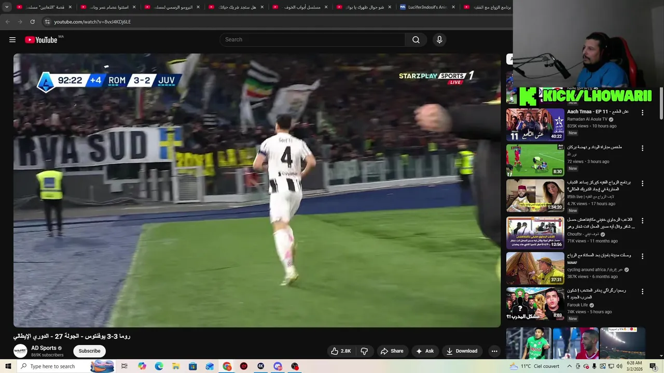This screenshot has width=664, height=373.
Task: Open Microsoft Store from taskbar
Action: click(192, 366)
